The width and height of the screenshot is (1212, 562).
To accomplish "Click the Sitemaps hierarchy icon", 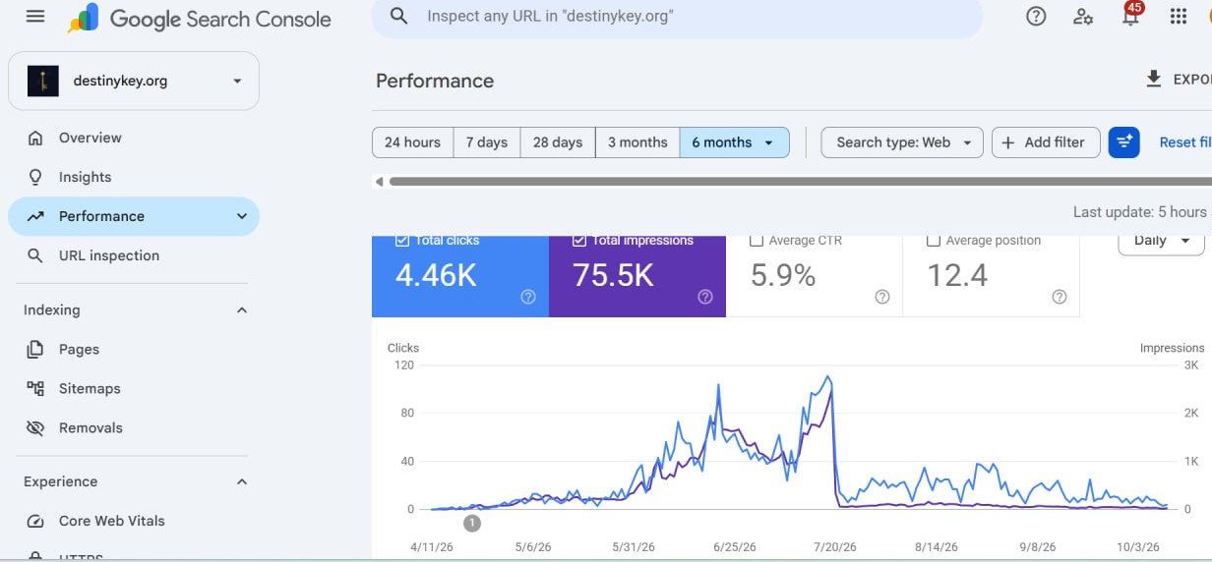I will point(35,388).
